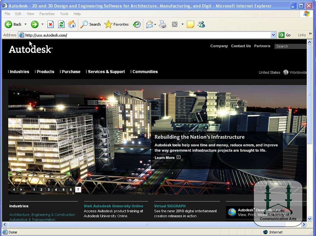The image size is (316, 236).
Task: Click the horizontal scrollbar right arrow
Action: (x=304, y=224)
